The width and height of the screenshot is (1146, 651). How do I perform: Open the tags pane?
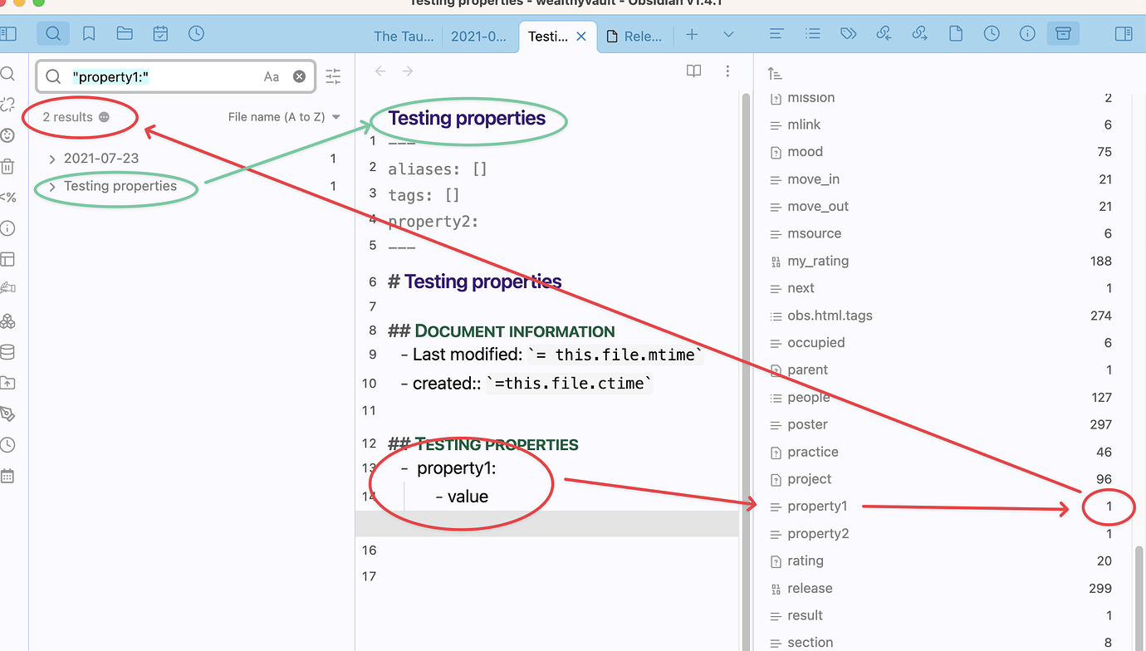848,33
